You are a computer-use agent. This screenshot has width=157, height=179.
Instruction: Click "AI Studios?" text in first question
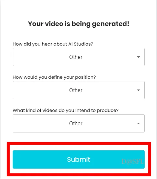pyautogui.click(x=81, y=44)
